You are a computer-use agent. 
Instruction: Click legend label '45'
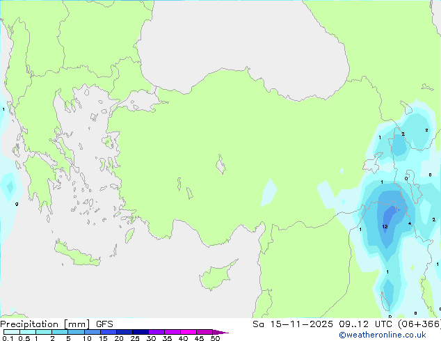199,338
